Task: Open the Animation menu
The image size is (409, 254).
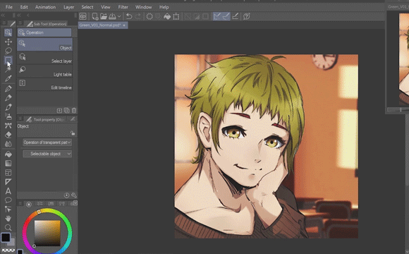Action: (x=45, y=7)
